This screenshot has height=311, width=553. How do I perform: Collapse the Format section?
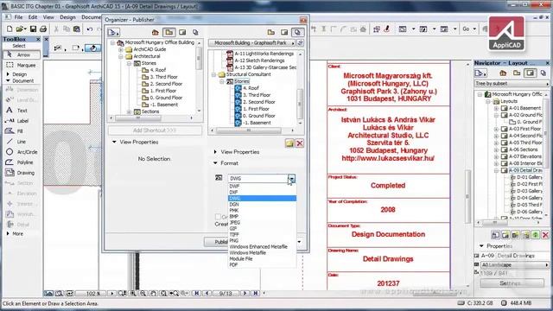[215, 163]
